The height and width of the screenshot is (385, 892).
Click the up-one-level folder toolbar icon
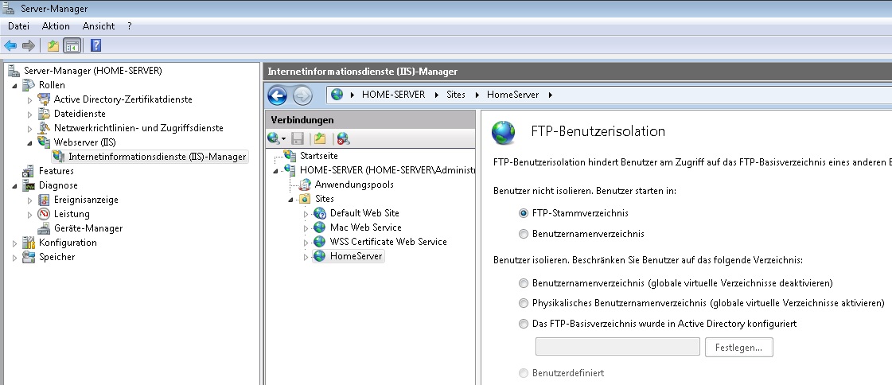point(53,45)
